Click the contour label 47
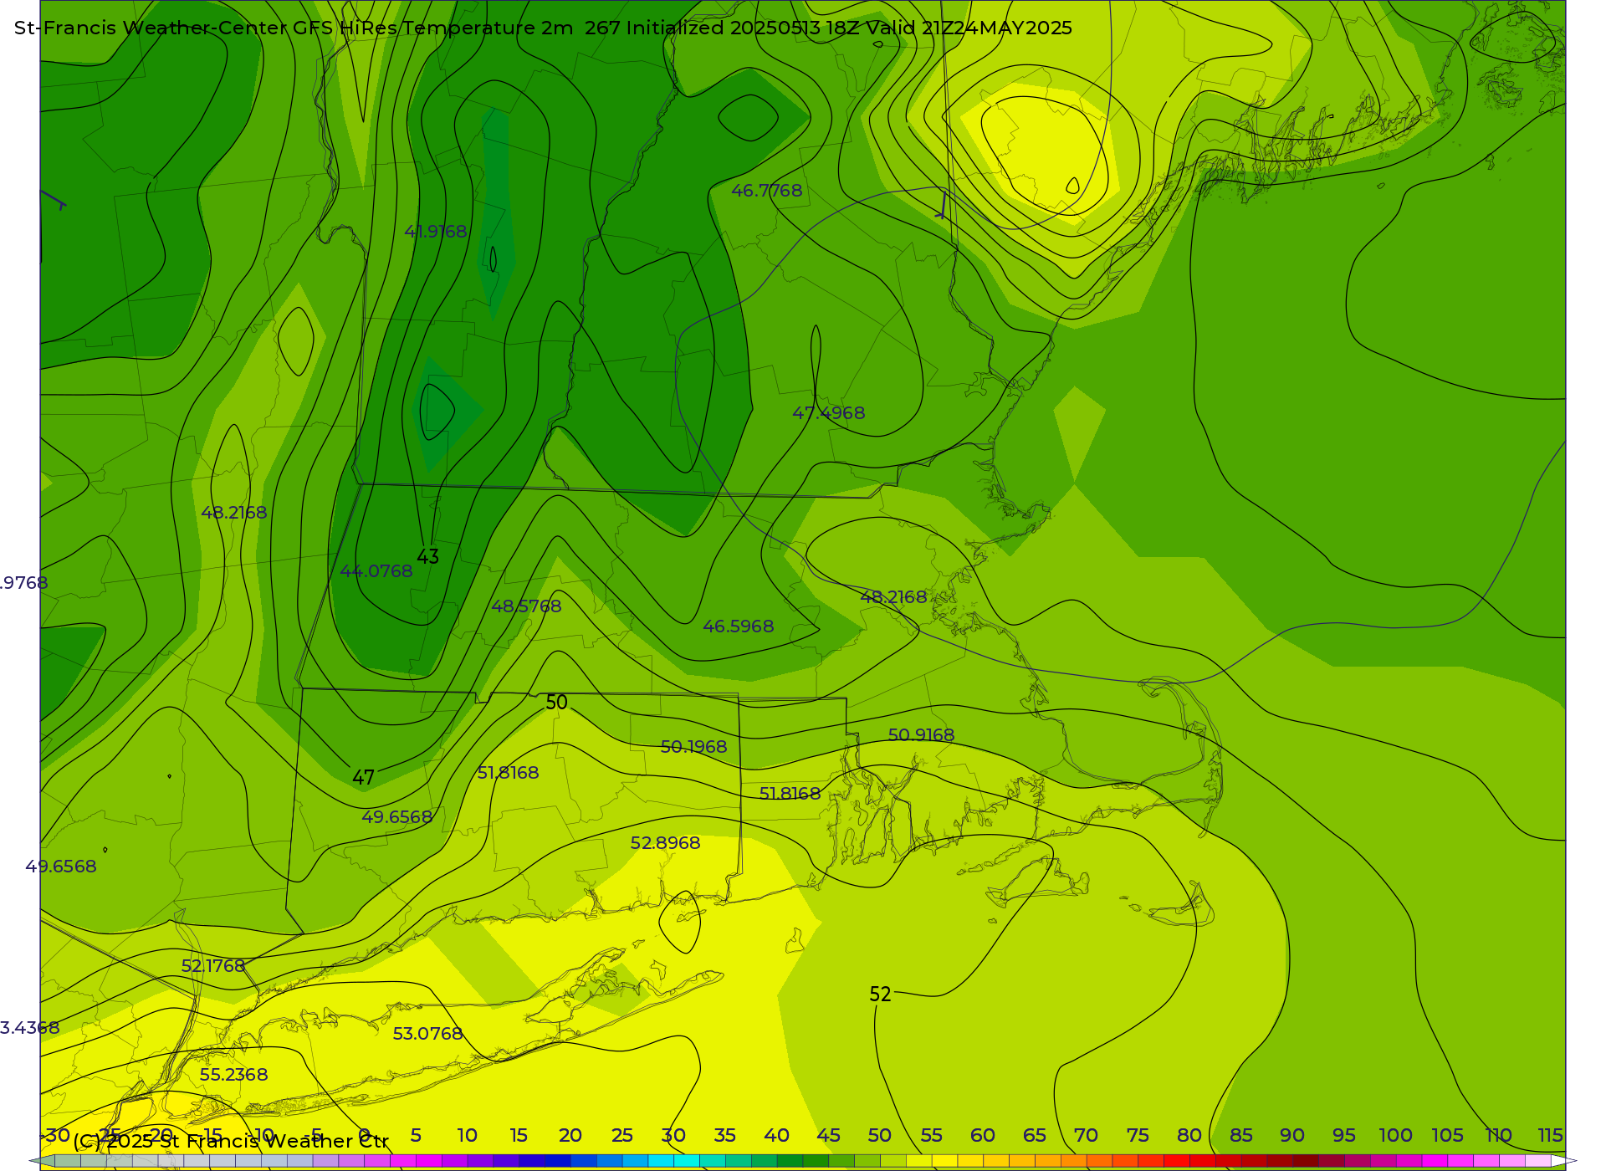The width and height of the screenshot is (1606, 1171). 363,778
